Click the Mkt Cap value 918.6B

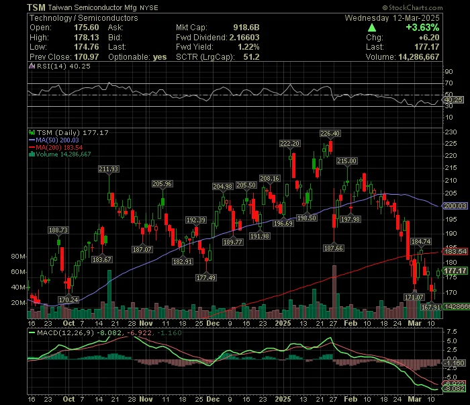pyautogui.click(x=246, y=28)
